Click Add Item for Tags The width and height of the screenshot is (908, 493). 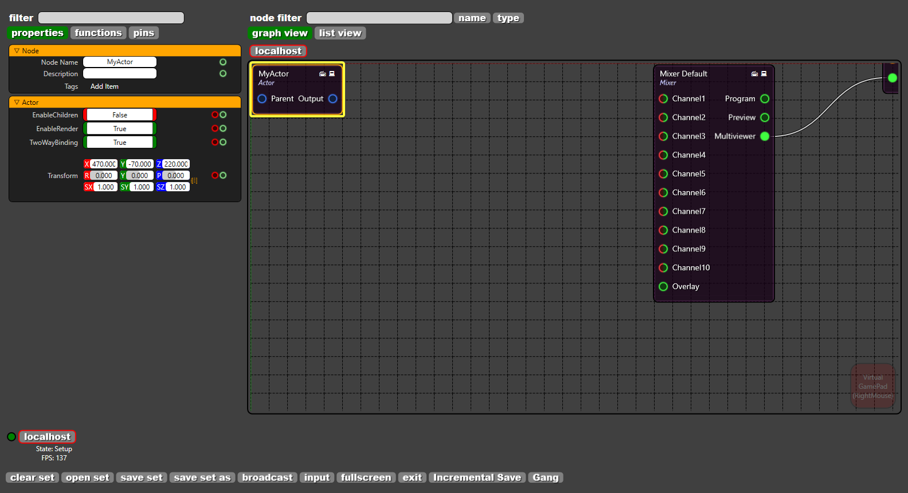[x=104, y=86]
